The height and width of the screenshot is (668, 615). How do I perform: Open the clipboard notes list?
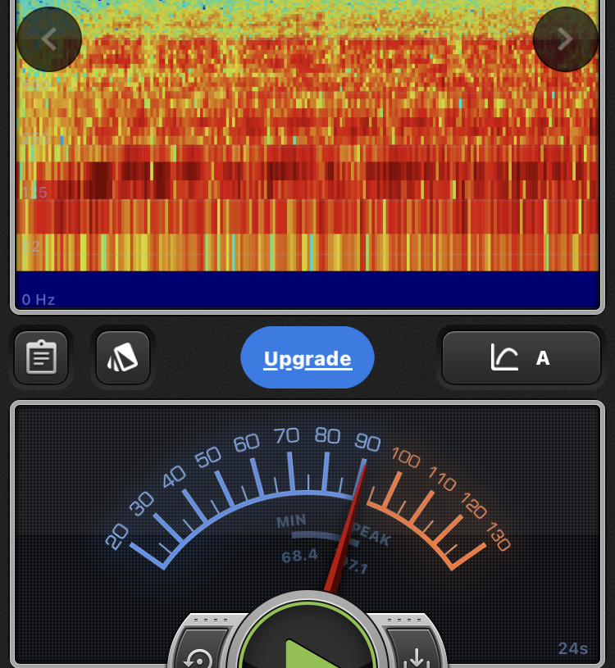[x=41, y=357]
